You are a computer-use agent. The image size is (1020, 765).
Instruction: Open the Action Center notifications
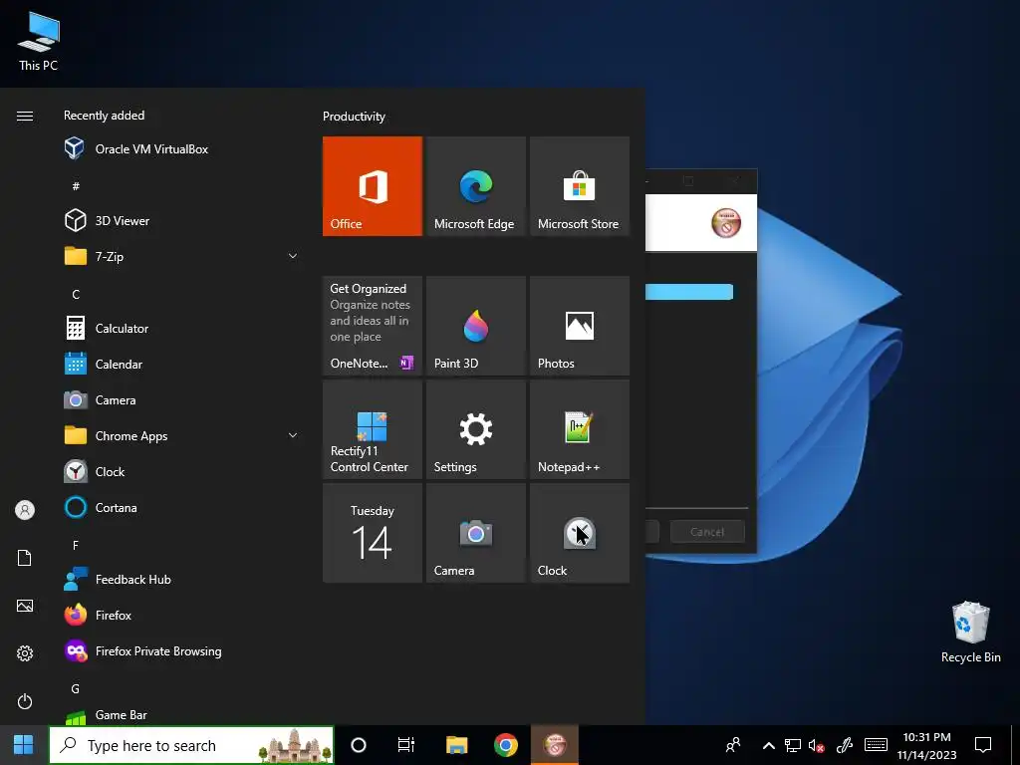pyautogui.click(x=983, y=745)
